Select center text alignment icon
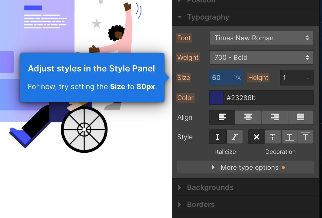This screenshot has width=322, height=218. [248, 117]
